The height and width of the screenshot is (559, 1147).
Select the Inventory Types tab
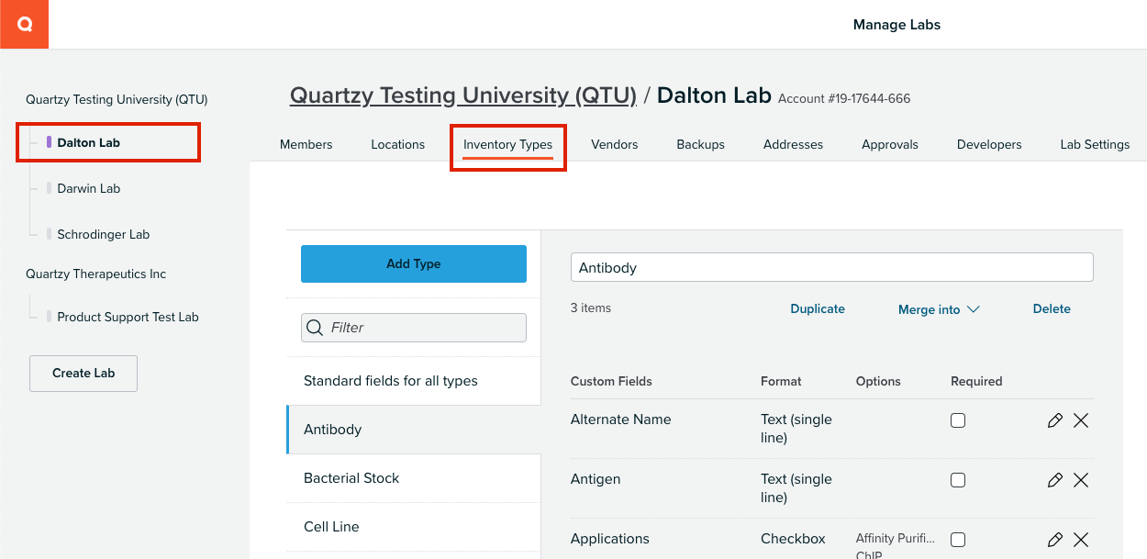click(x=507, y=145)
